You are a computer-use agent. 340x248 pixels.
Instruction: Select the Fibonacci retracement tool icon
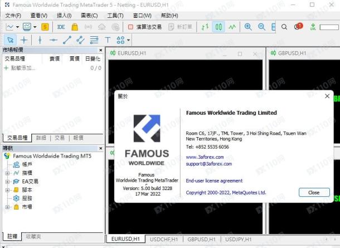[94, 40]
